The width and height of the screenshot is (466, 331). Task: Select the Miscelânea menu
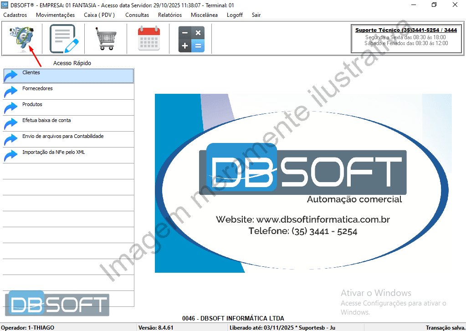[204, 15]
